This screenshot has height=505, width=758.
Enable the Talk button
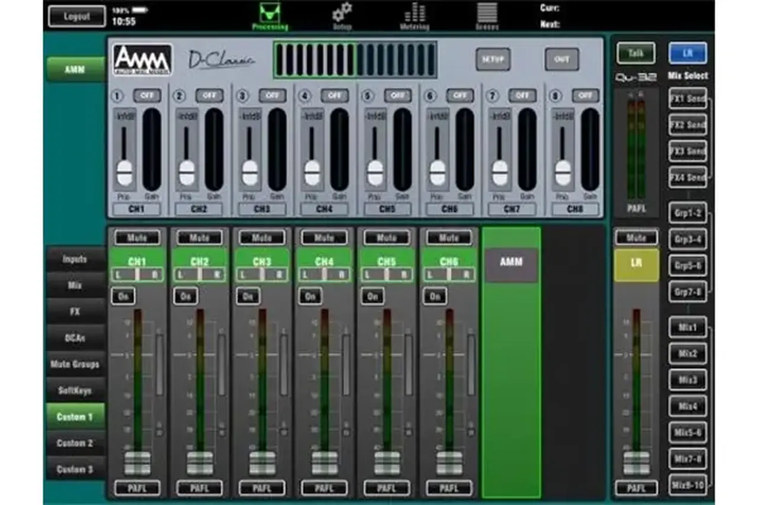tap(635, 53)
